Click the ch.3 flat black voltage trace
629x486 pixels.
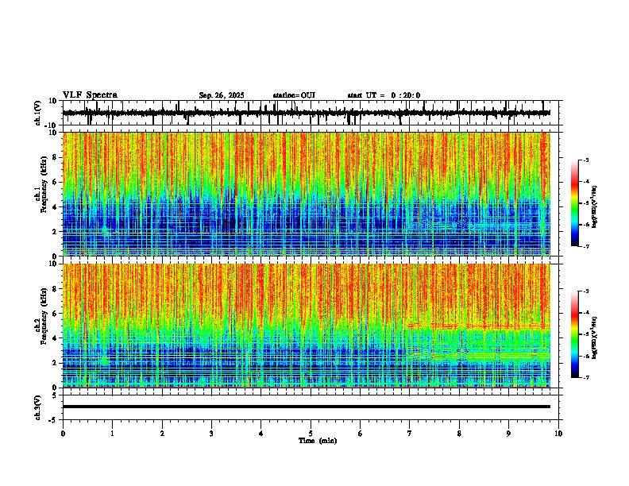pos(307,407)
